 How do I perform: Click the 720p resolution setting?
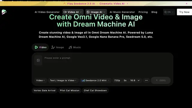tap(117, 80)
